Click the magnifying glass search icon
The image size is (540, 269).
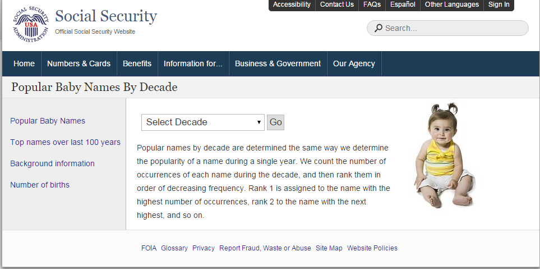pos(379,28)
